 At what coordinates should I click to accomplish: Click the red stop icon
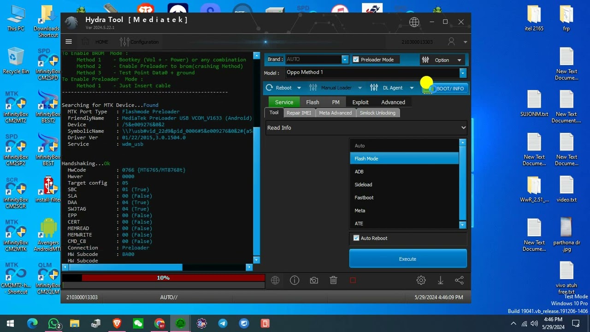(353, 280)
